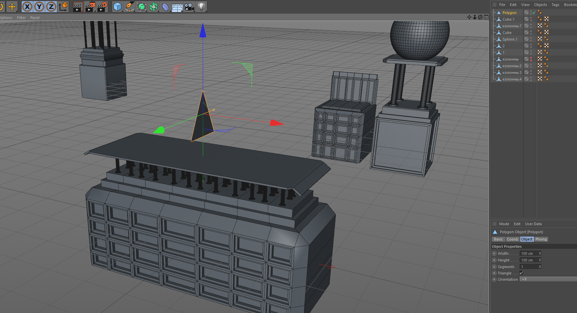Switch to the Coord. tab
577x313 pixels.
(x=513, y=239)
